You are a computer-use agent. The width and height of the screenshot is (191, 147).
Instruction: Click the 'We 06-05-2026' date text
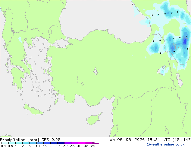127,140
